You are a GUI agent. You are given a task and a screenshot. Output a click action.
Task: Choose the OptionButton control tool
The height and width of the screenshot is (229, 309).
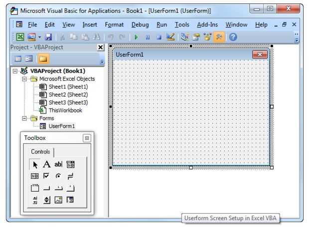[x=58, y=176]
